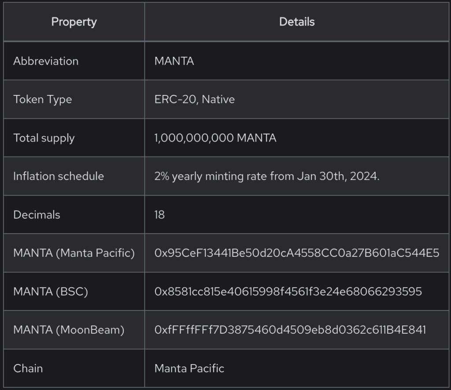Click the Details column header
451x390 pixels.
(x=297, y=22)
